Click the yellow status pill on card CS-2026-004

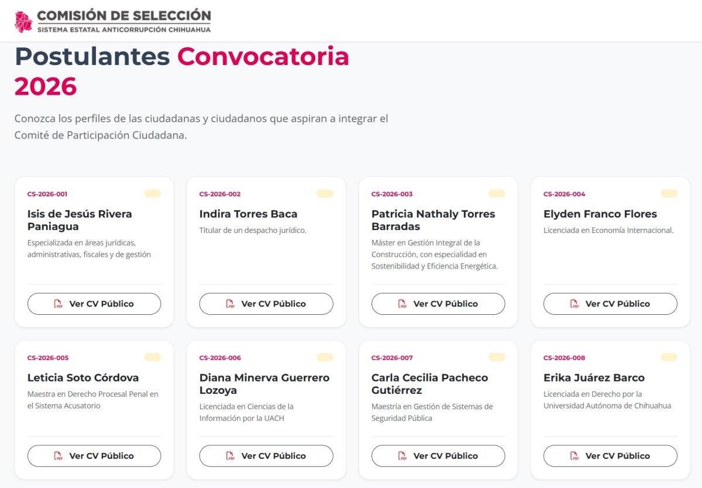669,194
